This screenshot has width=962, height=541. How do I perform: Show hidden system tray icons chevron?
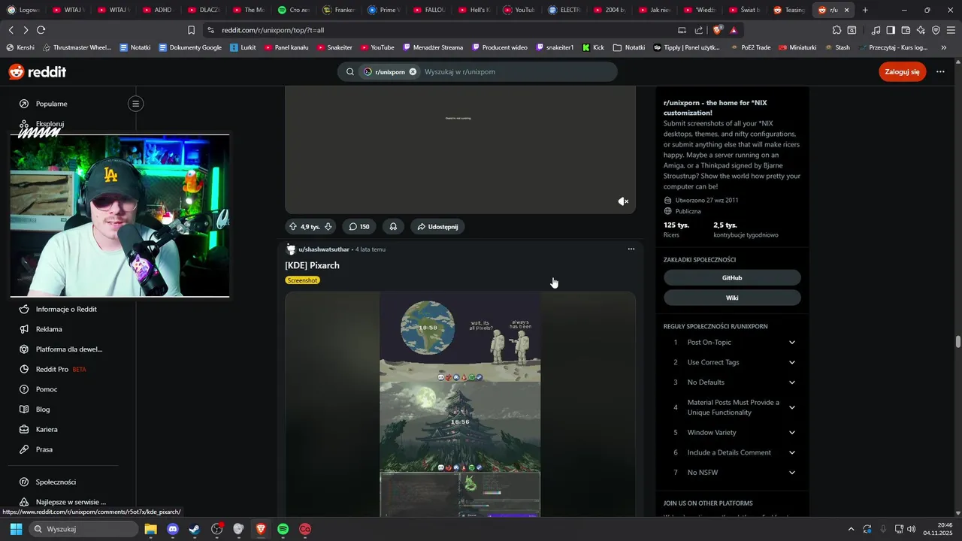coord(851,529)
